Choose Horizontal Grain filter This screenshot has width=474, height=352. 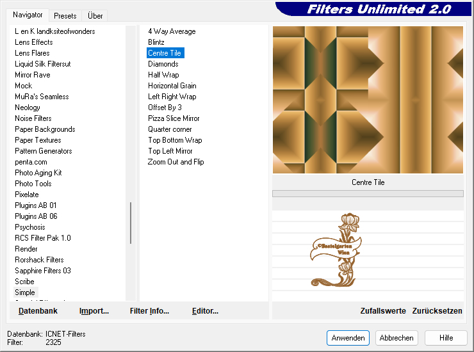pyautogui.click(x=172, y=86)
